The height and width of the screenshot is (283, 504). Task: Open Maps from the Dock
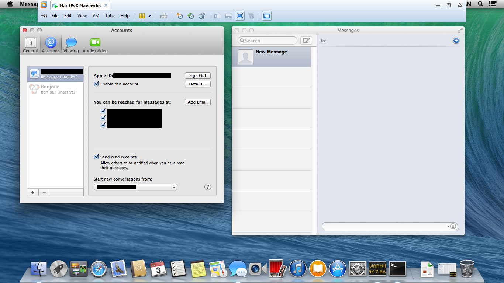point(218,269)
